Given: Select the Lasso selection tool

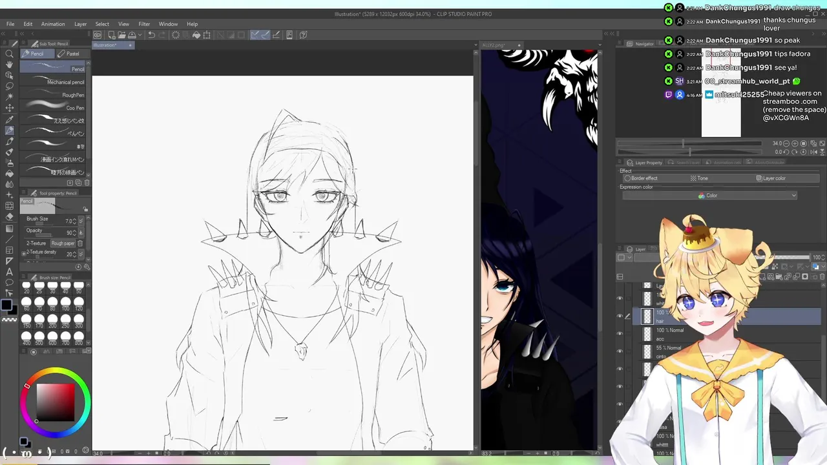Looking at the screenshot, I should point(9,86).
